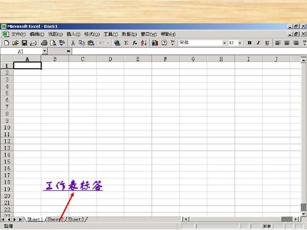Click in the formula bar
Viewport: 307px width, 230px height.
click(189, 52)
